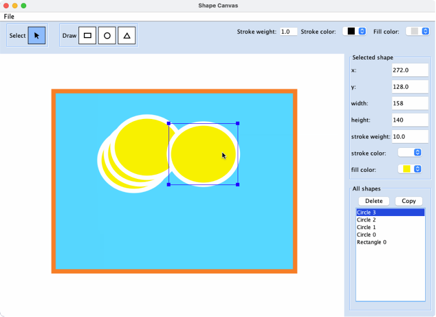Edit the selected shape height field
Image resolution: width=436 pixels, height=317 pixels.
(x=410, y=120)
